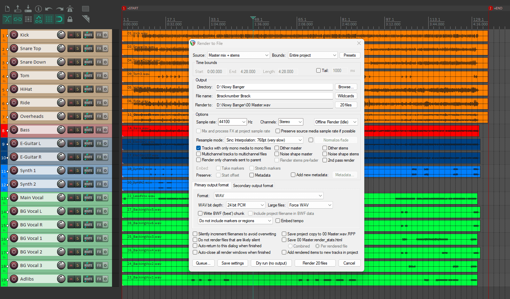Click Render 20 files button
510x299 pixels.
coord(315,263)
